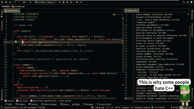This screenshot has height=109, width=194.
Task: Click sum_tuple in the code breadcrumbs
Action: coord(22,101)
